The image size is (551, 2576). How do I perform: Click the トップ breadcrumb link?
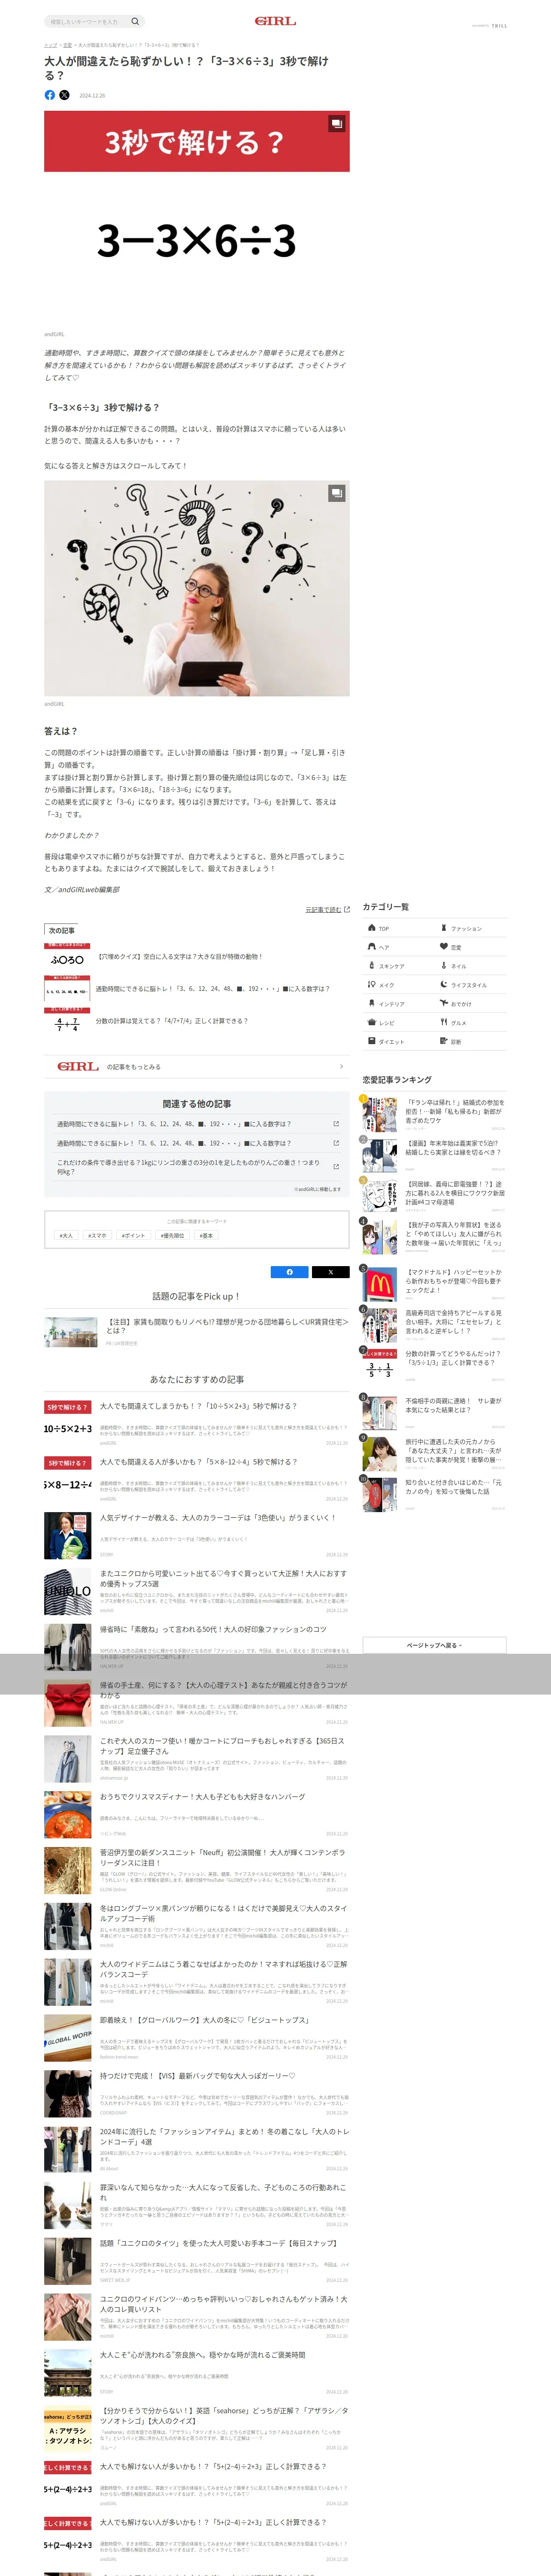[x=50, y=45]
